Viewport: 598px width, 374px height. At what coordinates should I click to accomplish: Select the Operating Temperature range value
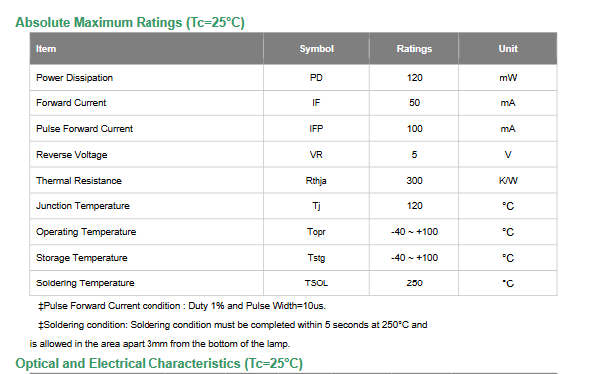click(414, 232)
